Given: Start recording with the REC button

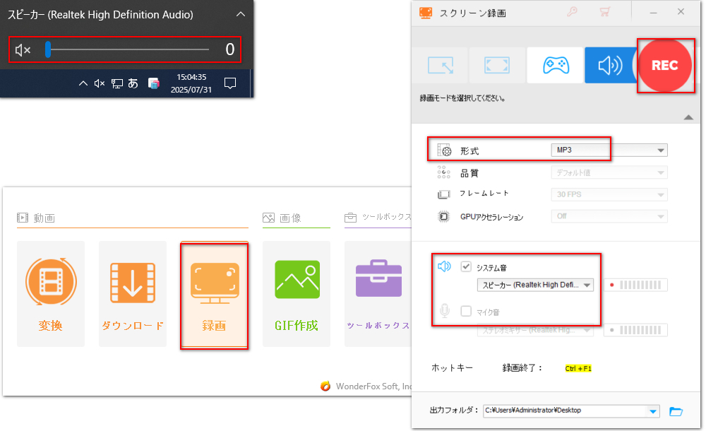Looking at the screenshot, I should pyautogui.click(x=664, y=66).
